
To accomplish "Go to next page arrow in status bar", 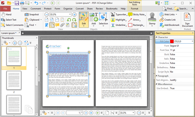I will pyautogui.click(x=86, y=113).
